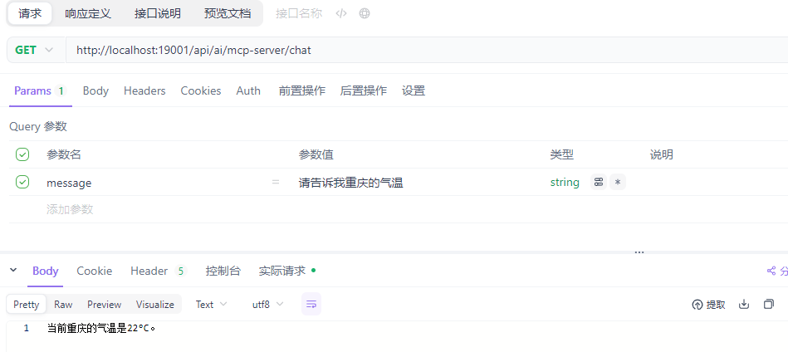
Task: Open the utf8 encoding dropdown
Action: click(267, 305)
